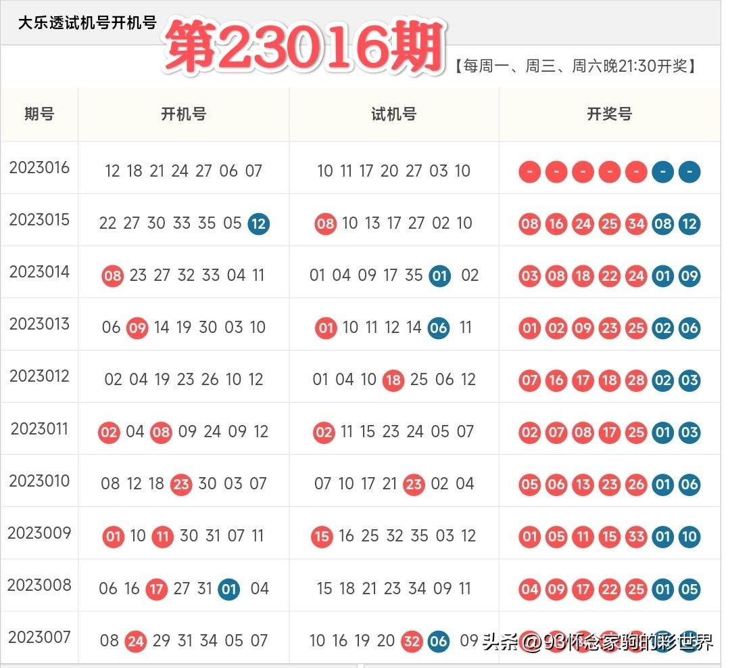Click blue ball 01 in row 2023014's 试机号

point(439,276)
